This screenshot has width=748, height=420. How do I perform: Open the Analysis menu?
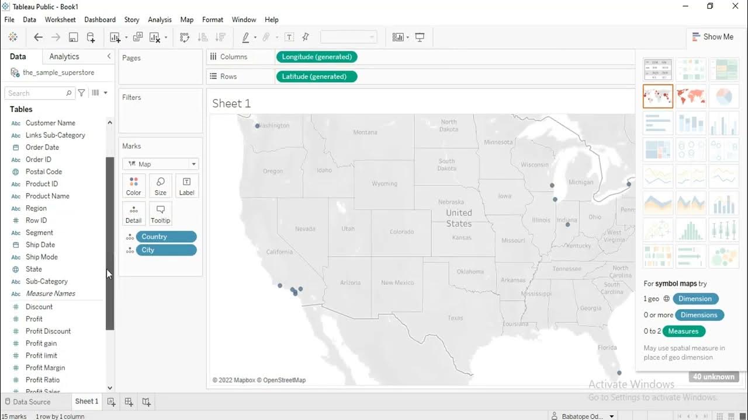click(160, 19)
